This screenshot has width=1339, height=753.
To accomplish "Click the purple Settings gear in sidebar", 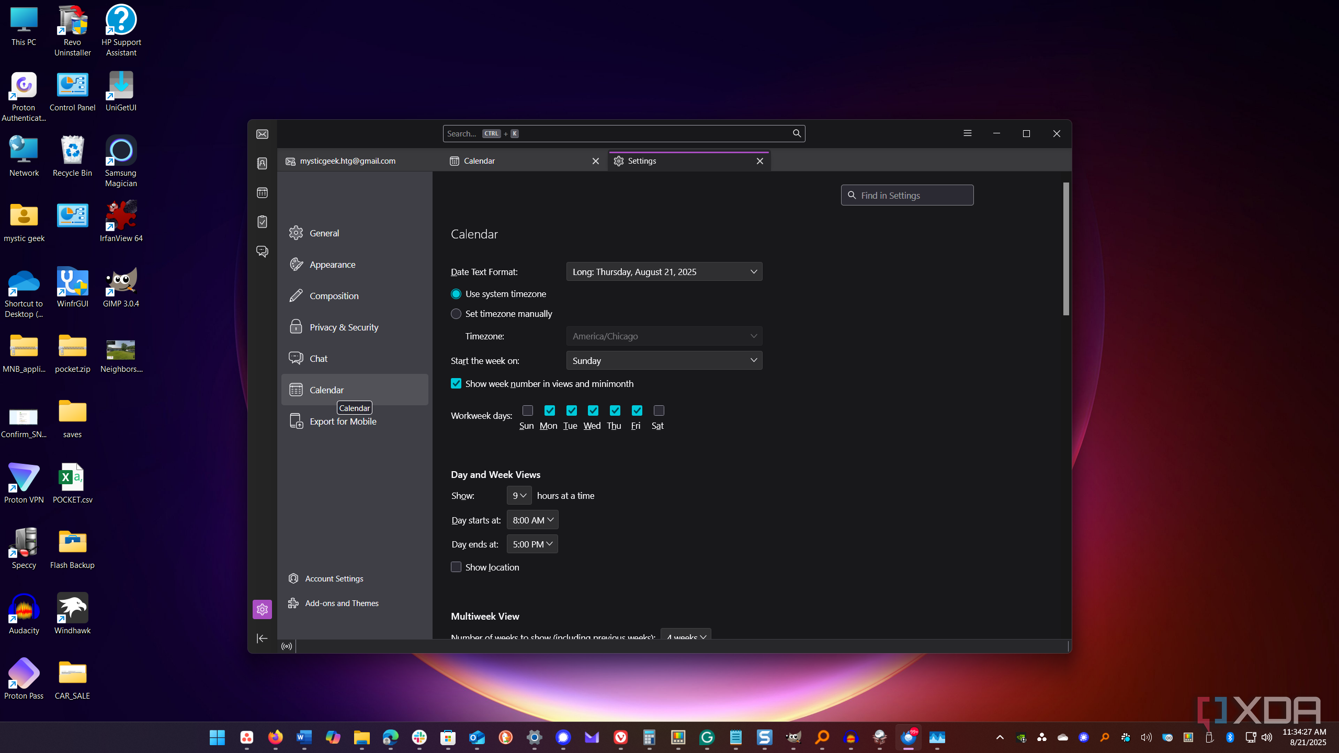I will [262, 609].
